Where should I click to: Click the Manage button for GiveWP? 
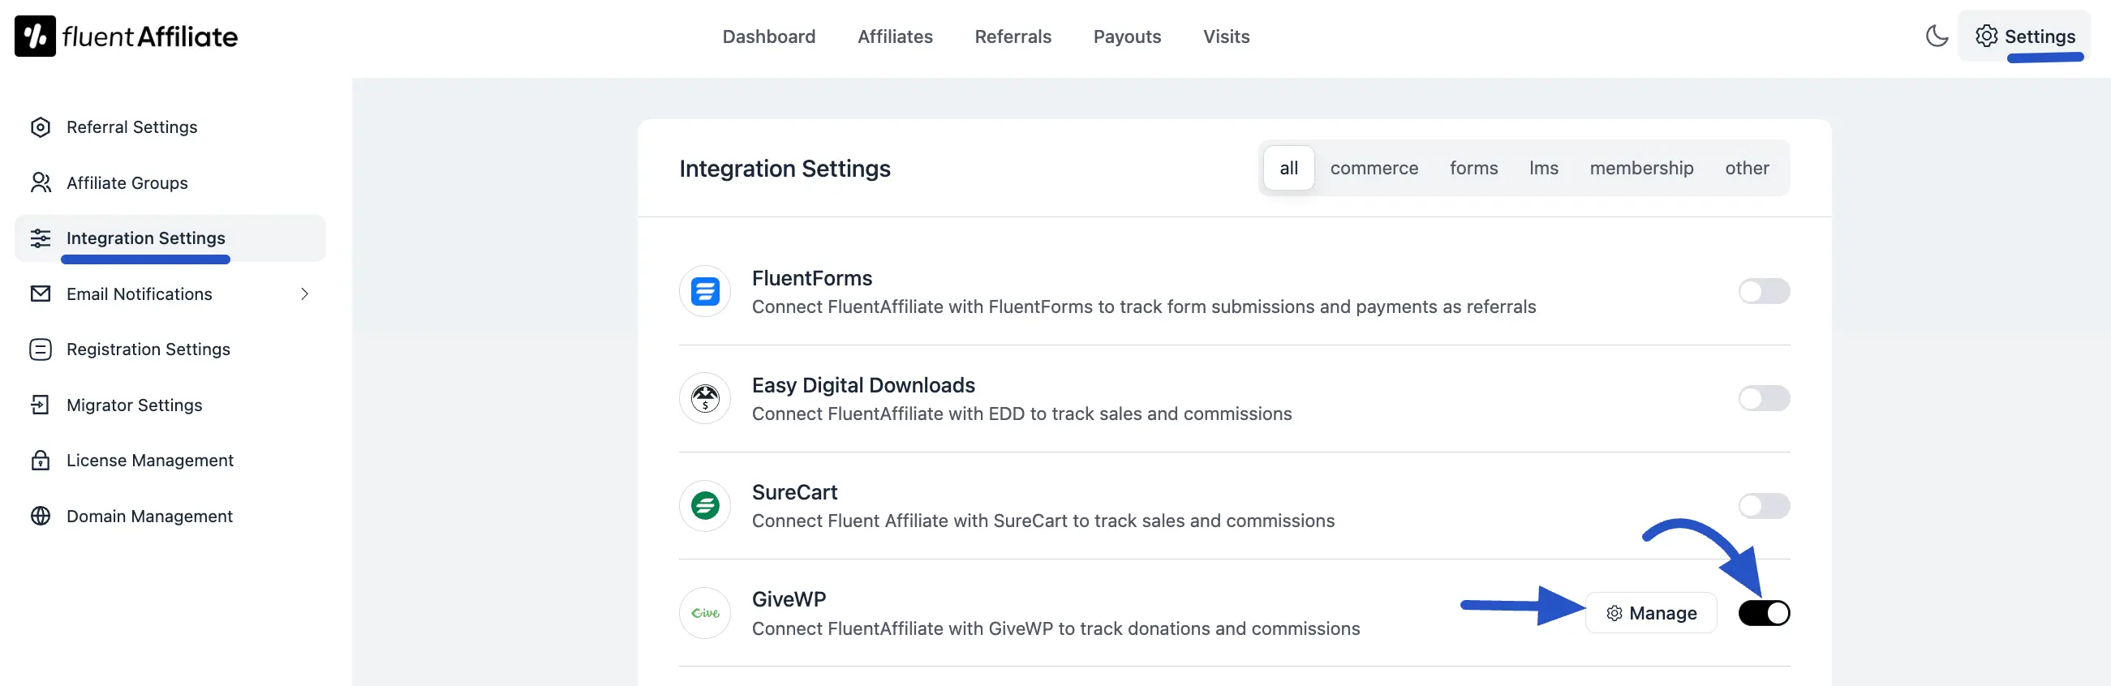pyautogui.click(x=1650, y=613)
